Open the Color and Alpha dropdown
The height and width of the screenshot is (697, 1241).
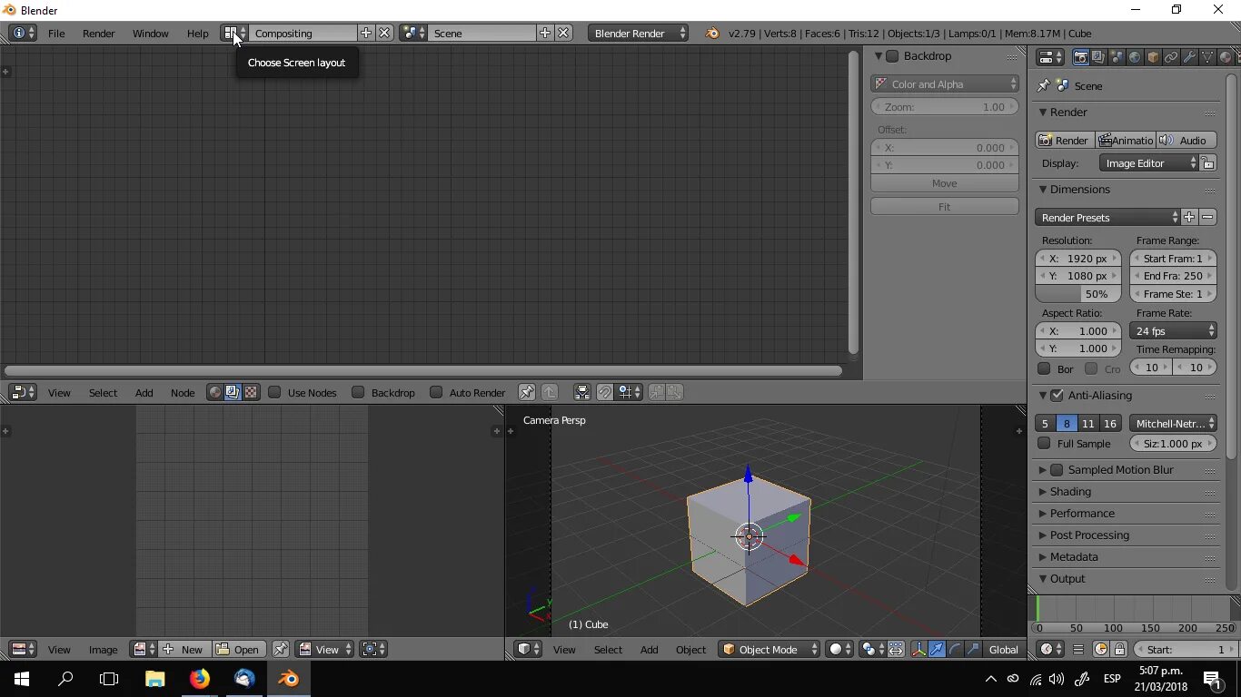pyautogui.click(x=945, y=83)
